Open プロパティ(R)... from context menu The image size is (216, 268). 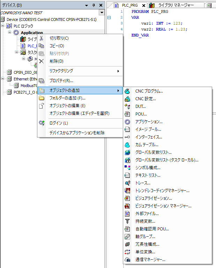point(61,80)
